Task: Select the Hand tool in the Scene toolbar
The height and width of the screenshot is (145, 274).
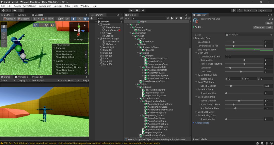Action: 4,26
